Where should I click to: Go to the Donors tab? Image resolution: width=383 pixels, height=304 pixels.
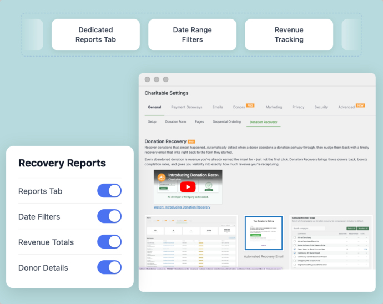tap(239, 107)
